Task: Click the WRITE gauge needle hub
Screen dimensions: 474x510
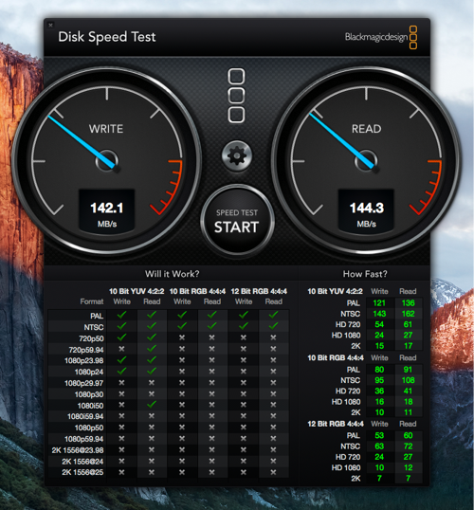Action: point(107,160)
